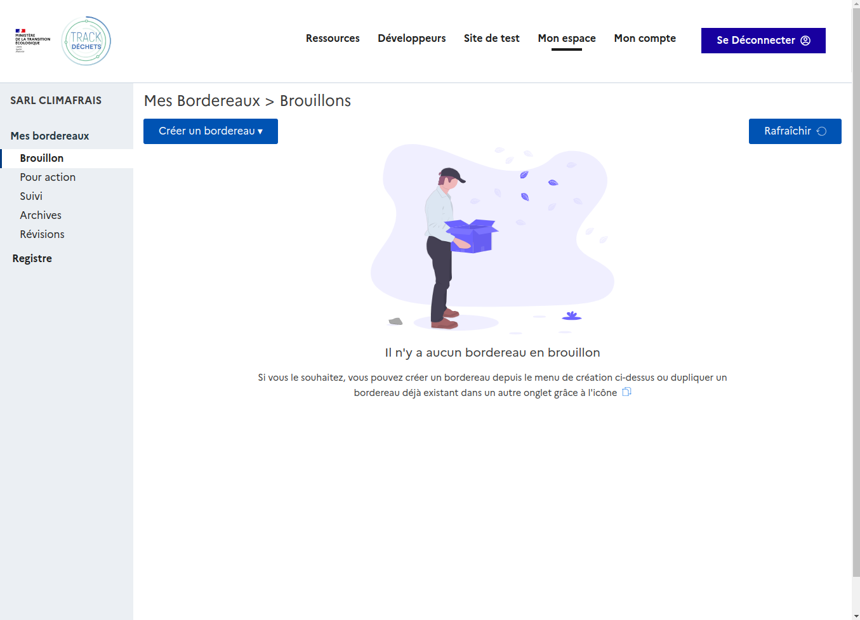Select Brouillon in the sidebar
The image size is (860, 620).
[x=42, y=158]
